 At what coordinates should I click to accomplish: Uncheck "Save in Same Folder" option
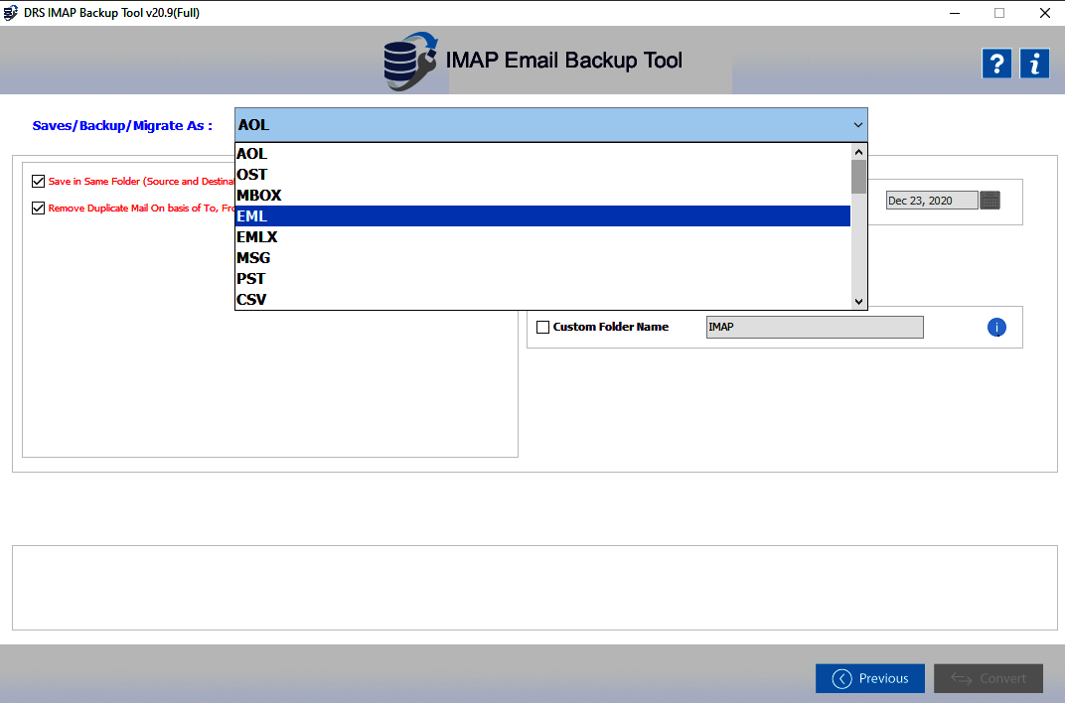pyautogui.click(x=38, y=181)
